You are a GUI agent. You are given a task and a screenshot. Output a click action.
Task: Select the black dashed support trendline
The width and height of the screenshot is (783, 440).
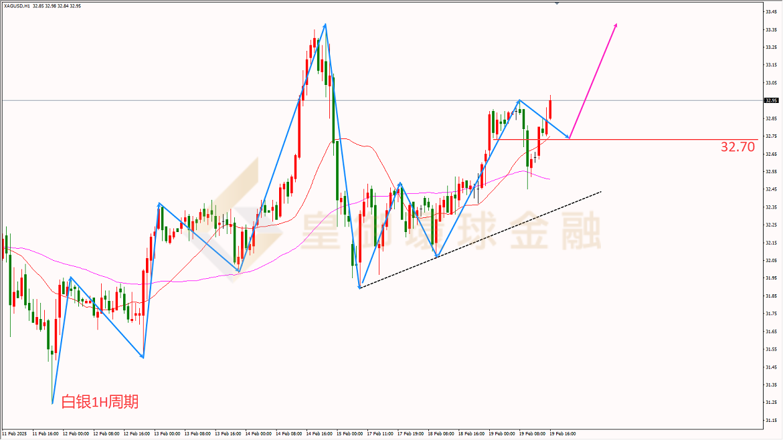481,239
